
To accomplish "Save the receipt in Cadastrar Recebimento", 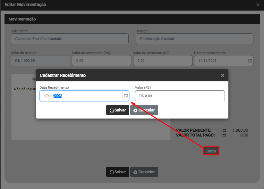I will pyautogui.click(x=118, y=110).
